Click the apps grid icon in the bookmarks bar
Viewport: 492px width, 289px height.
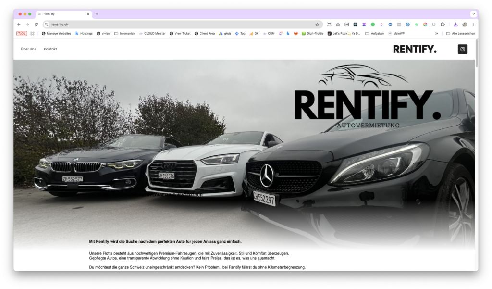tap(32, 33)
